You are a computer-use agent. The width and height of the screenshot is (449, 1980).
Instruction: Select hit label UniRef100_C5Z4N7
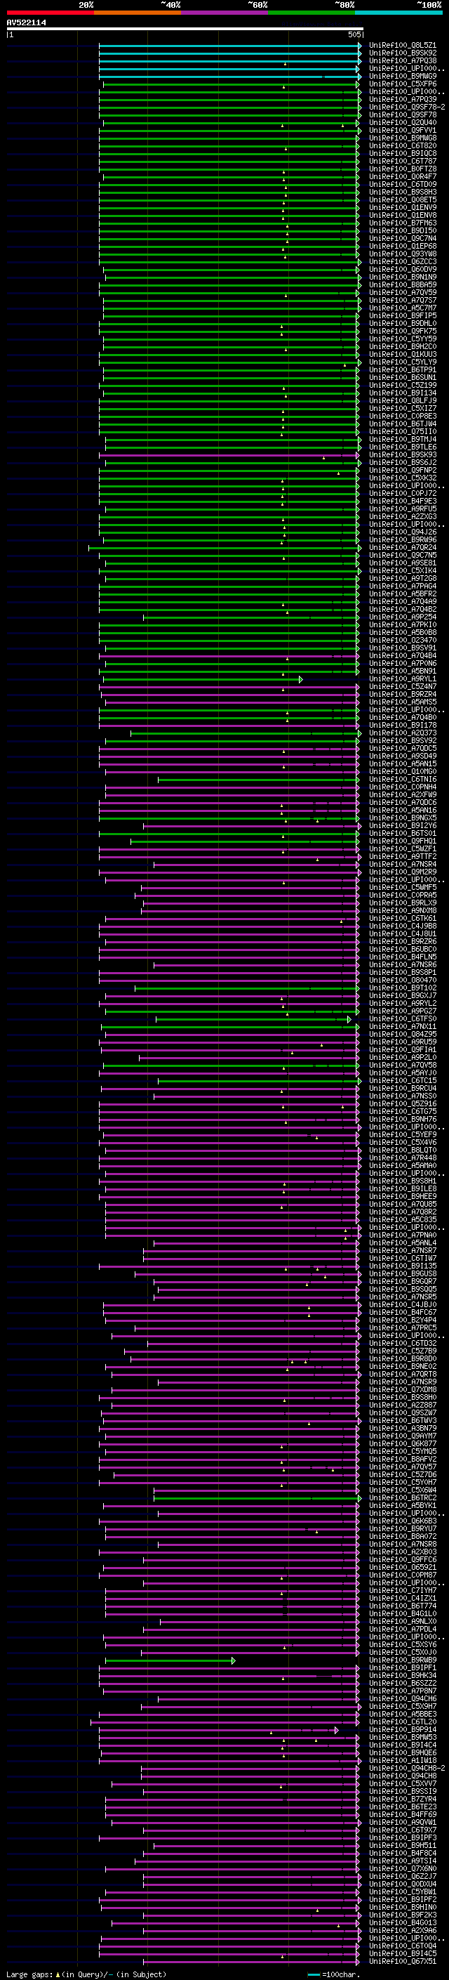click(403, 686)
